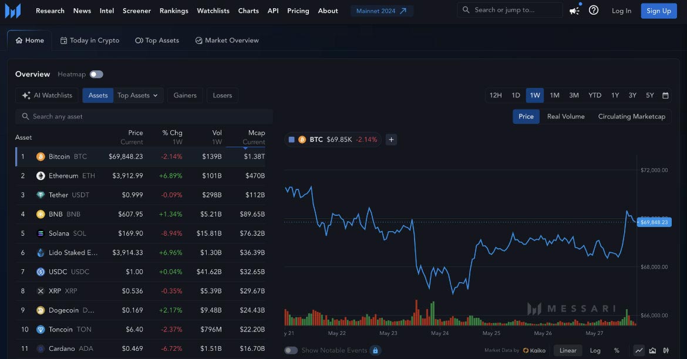Select the line chart icon
The height and width of the screenshot is (359, 687).
coord(639,350)
